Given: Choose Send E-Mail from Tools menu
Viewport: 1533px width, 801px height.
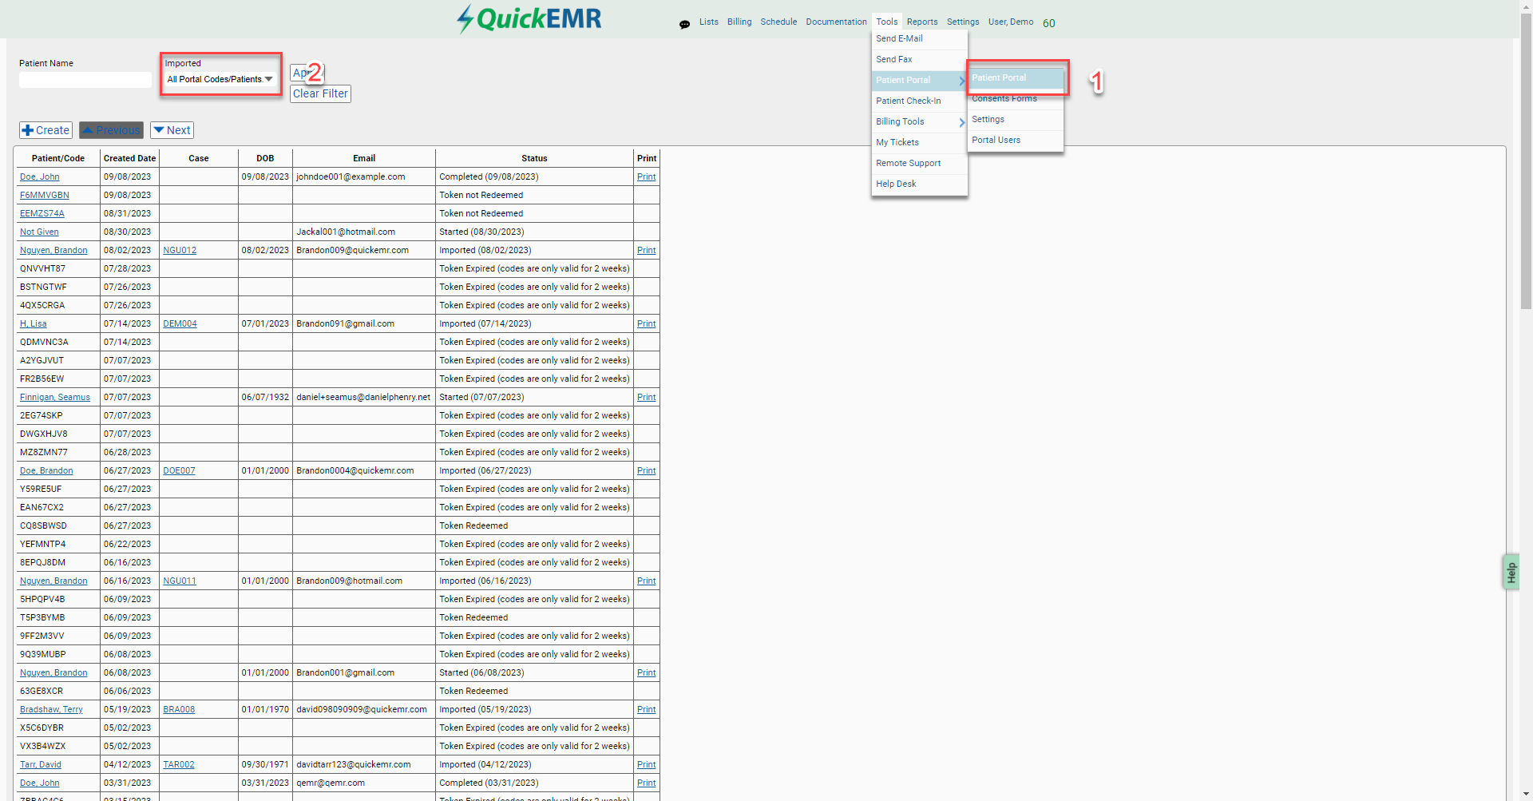Looking at the screenshot, I should pyautogui.click(x=920, y=38).
